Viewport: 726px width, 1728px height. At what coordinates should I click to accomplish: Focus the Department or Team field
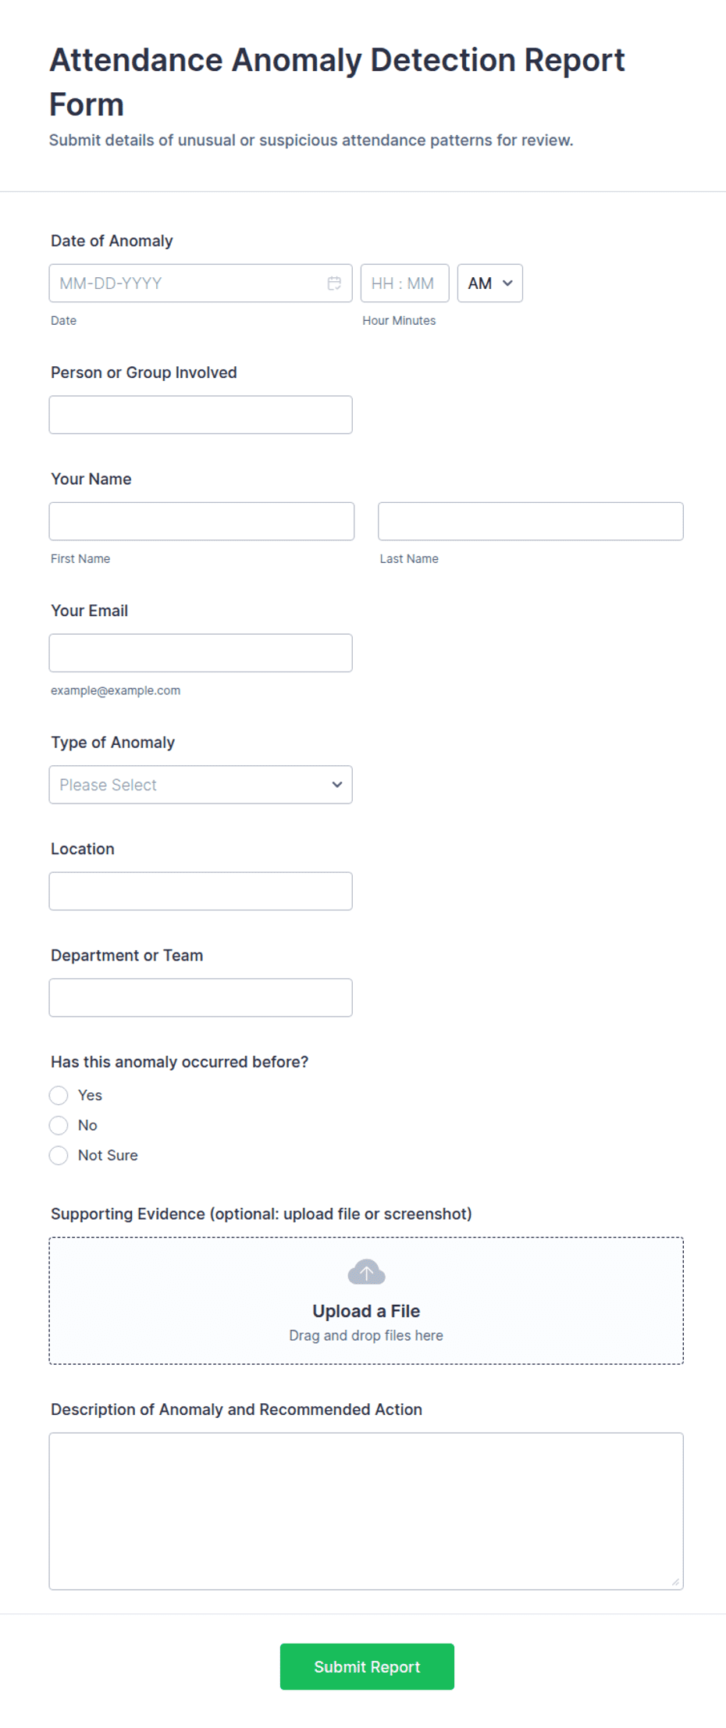(x=201, y=998)
